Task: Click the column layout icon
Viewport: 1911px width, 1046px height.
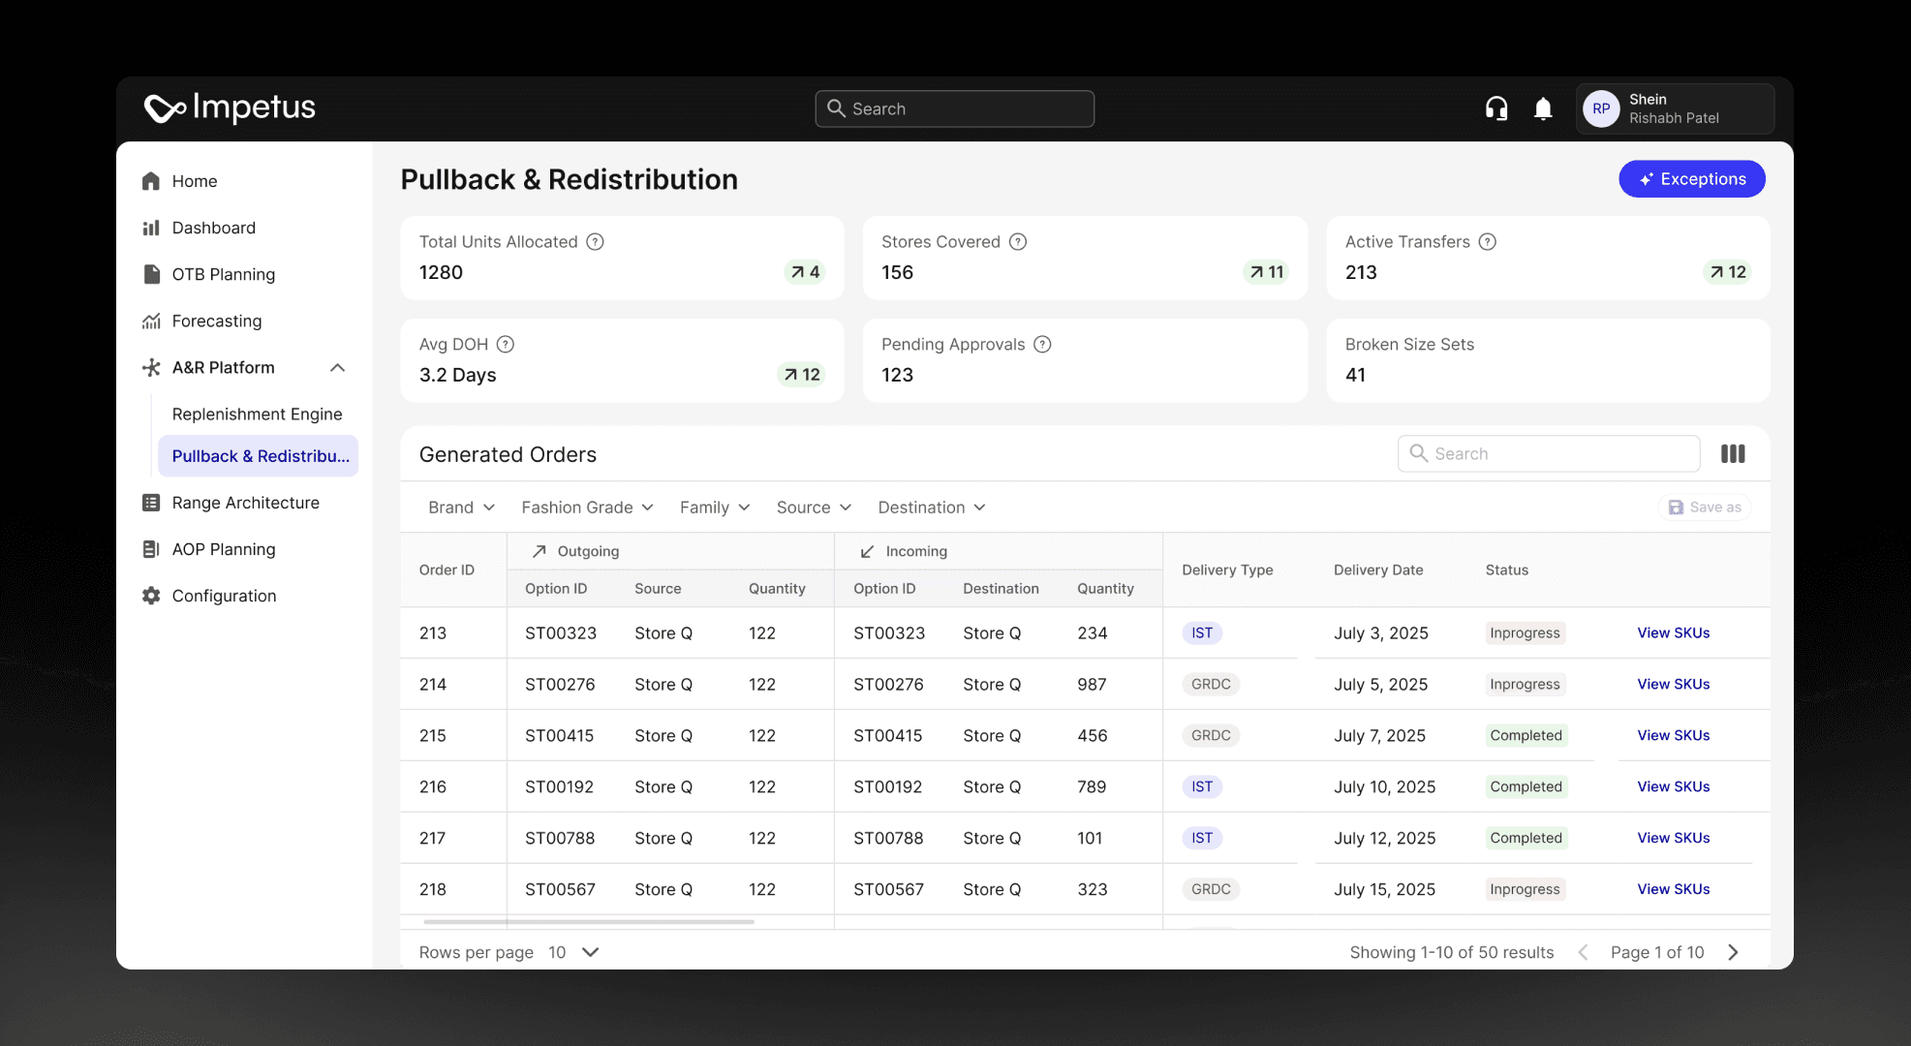Action: pos(1733,453)
